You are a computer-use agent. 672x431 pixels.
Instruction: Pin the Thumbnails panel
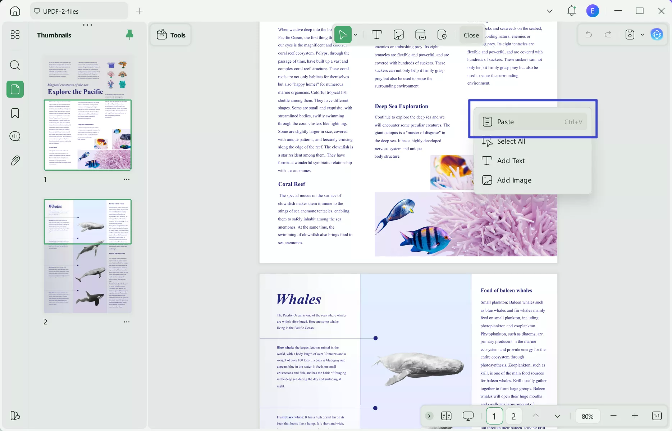point(129,35)
